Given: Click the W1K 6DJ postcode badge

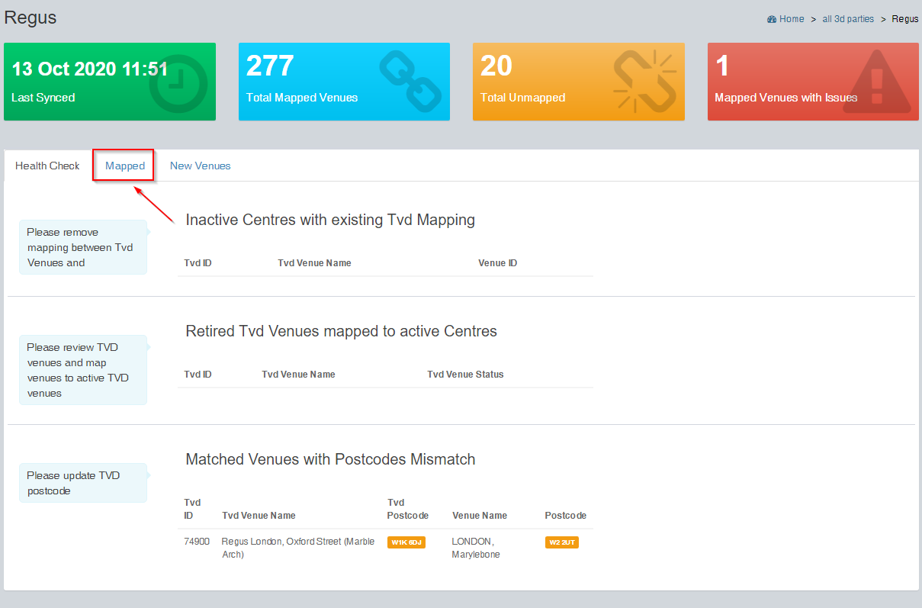Looking at the screenshot, I should (x=406, y=542).
